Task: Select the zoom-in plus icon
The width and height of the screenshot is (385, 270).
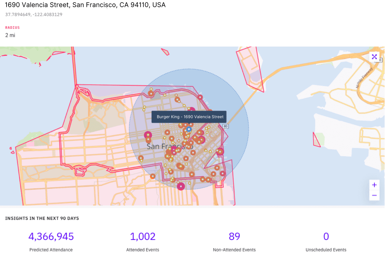Action: 374,185
